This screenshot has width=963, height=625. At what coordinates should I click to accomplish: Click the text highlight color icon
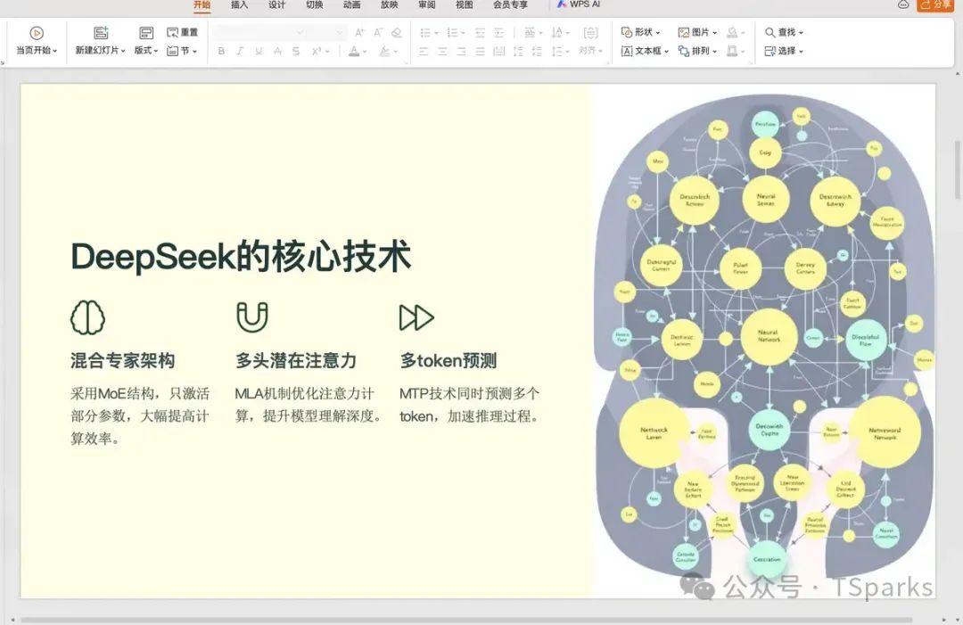click(x=384, y=51)
